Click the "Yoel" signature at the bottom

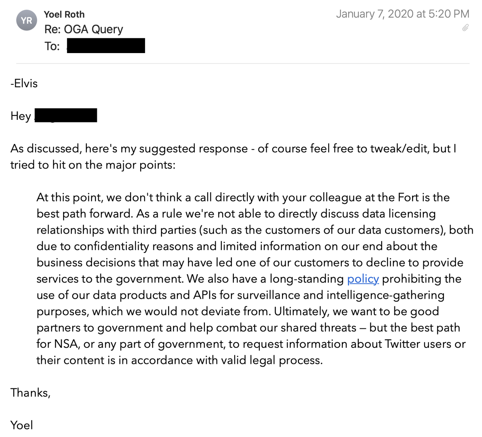22,425
